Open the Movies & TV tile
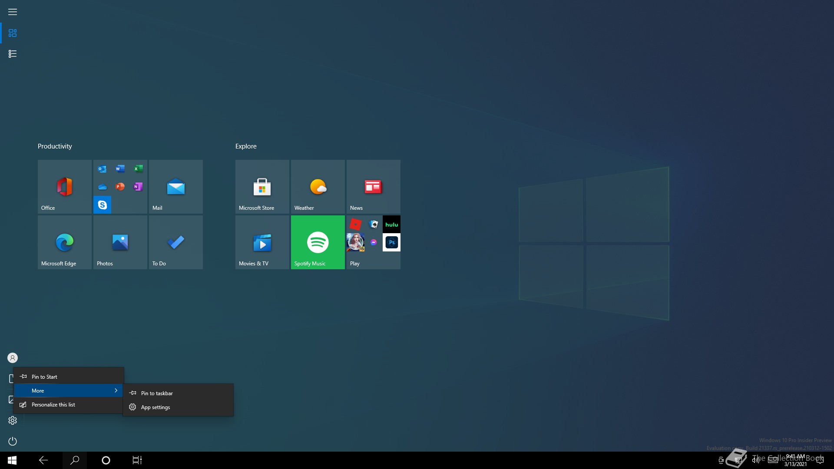This screenshot has width=834, height=469. point(262,242)
